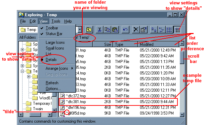Viewport: 204px width, 125px height.
Task: Choose Large Icons from View menu
Action: tap(55, 42)
